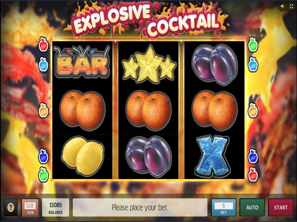The width and height of the screenshot is (297, 222).
Task: Select the red apple payline marker top left
Action: pos(44,44)
